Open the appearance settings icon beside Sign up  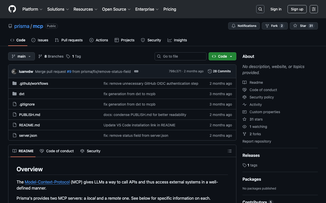click(314, 9)
